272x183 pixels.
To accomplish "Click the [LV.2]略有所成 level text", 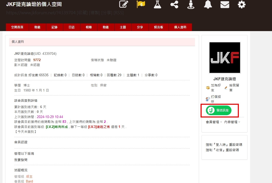I will pyautogui.click(x=57, y=127).
